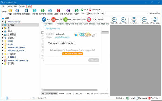Select split by Bookmarks icon
The width and height of the screenshot is (162, 101).
17,11
